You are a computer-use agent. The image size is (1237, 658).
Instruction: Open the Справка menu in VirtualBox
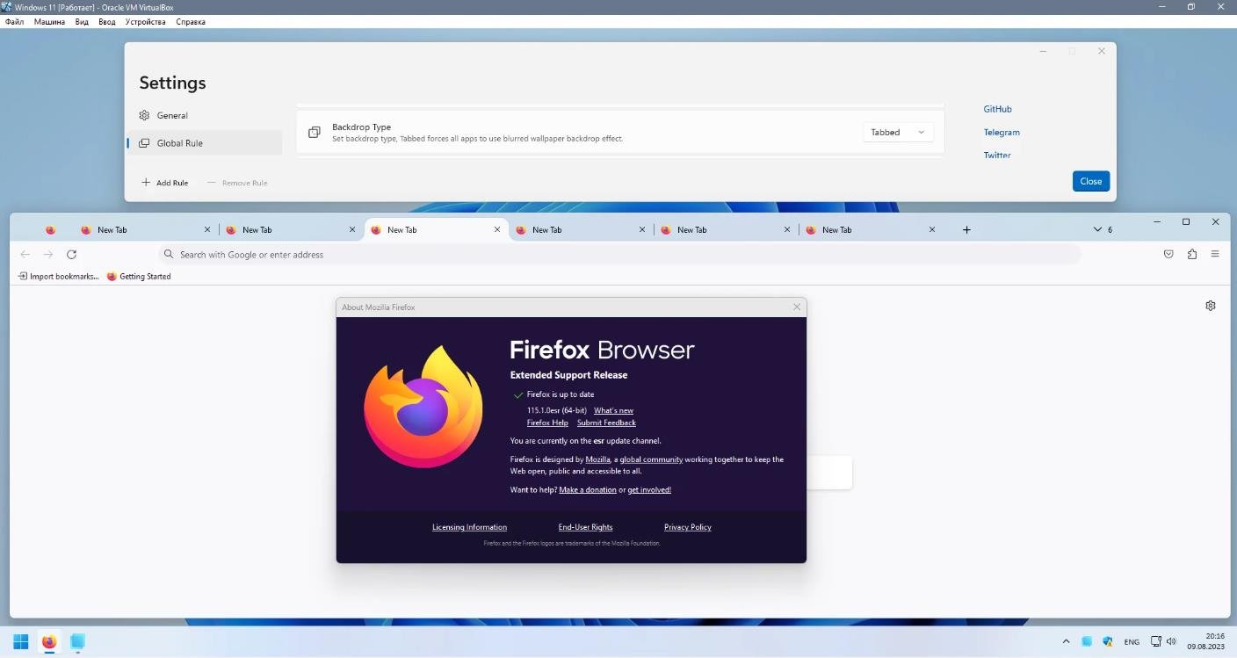(191, 22)
